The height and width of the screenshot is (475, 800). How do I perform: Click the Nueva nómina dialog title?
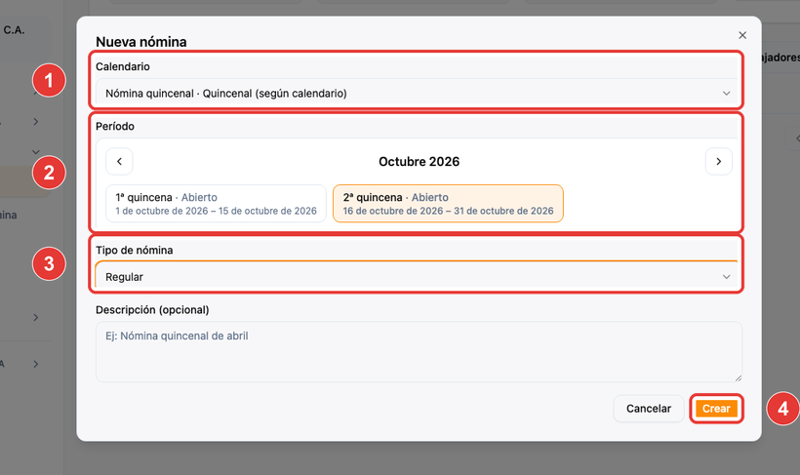pyautogui.click(x=141, y=42)
